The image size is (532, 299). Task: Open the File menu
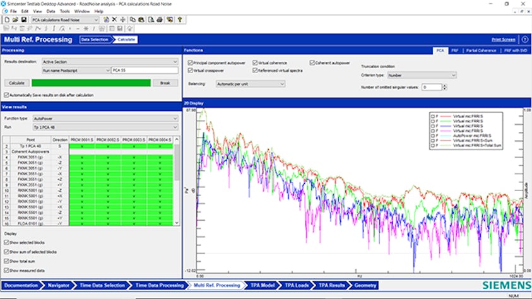tap(13, 11)
